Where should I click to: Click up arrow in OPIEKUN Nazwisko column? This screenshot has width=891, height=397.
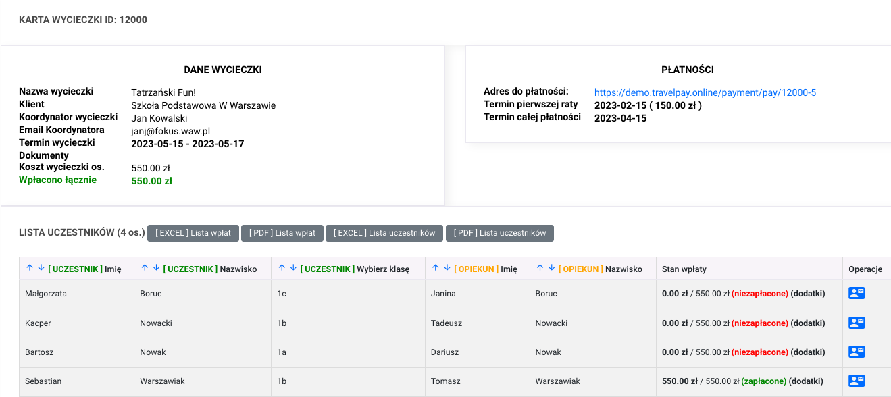point(540,268)
